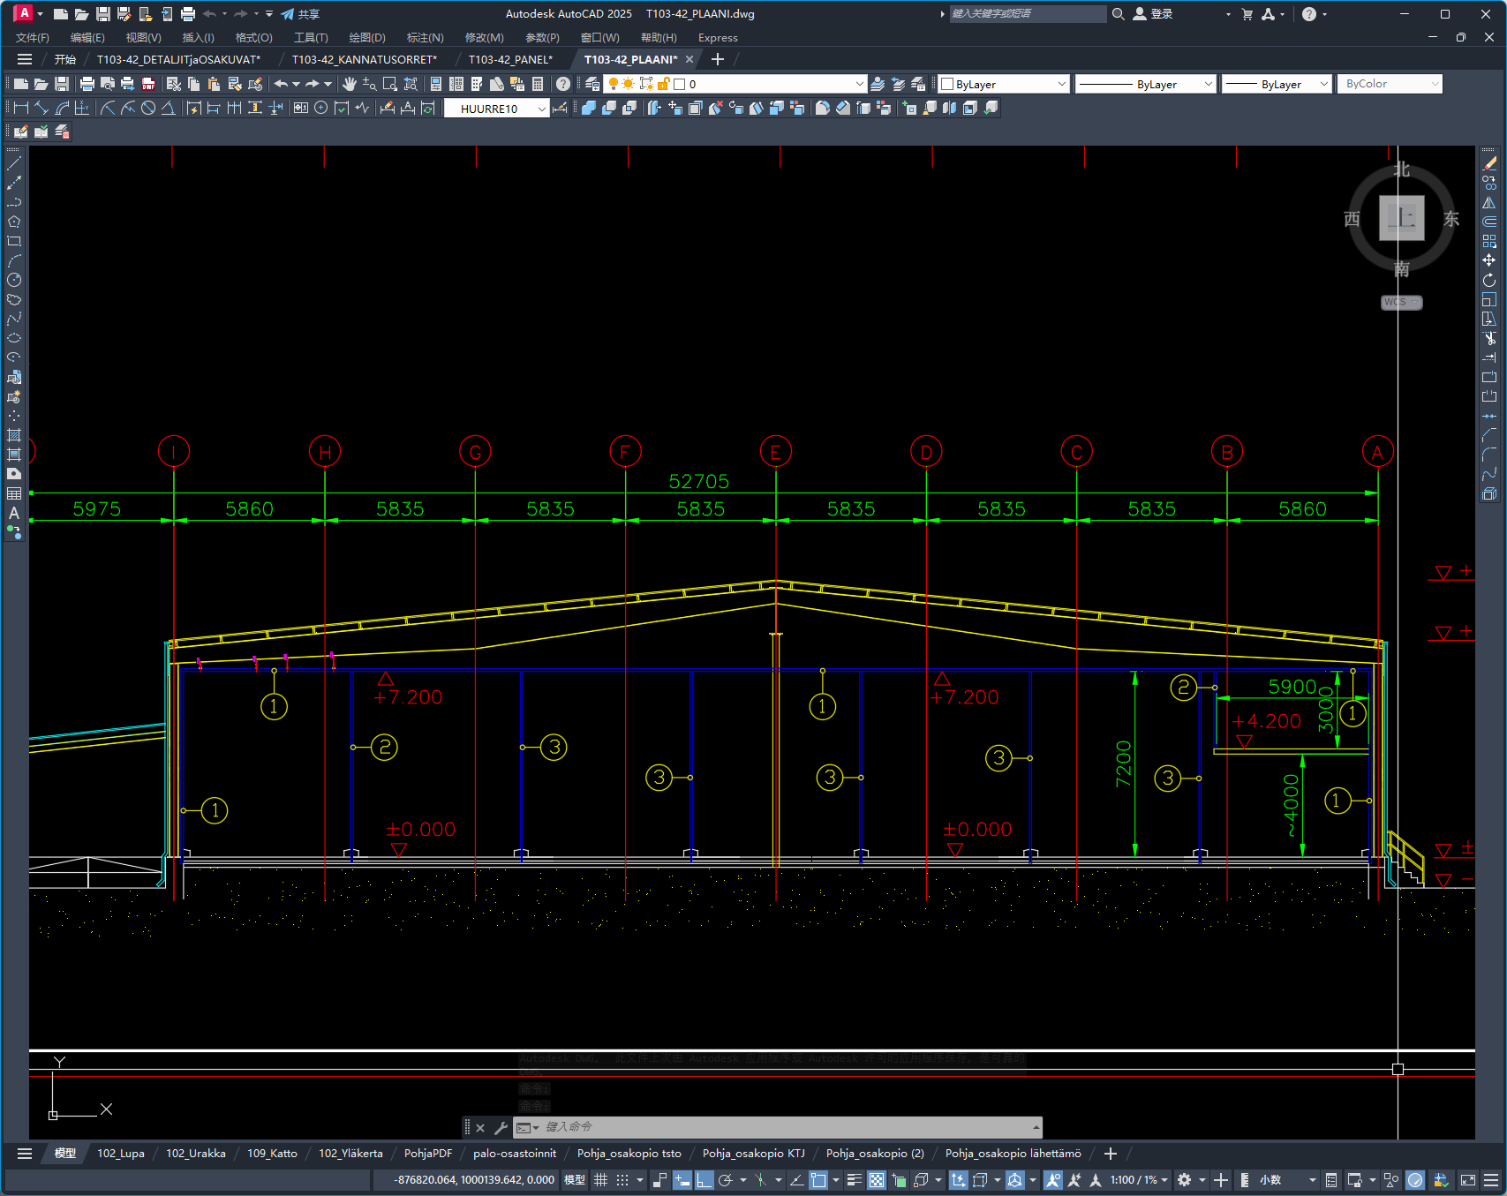
Task: Click the WCS label under ViewCube
Action: [x=1401, y=302]
